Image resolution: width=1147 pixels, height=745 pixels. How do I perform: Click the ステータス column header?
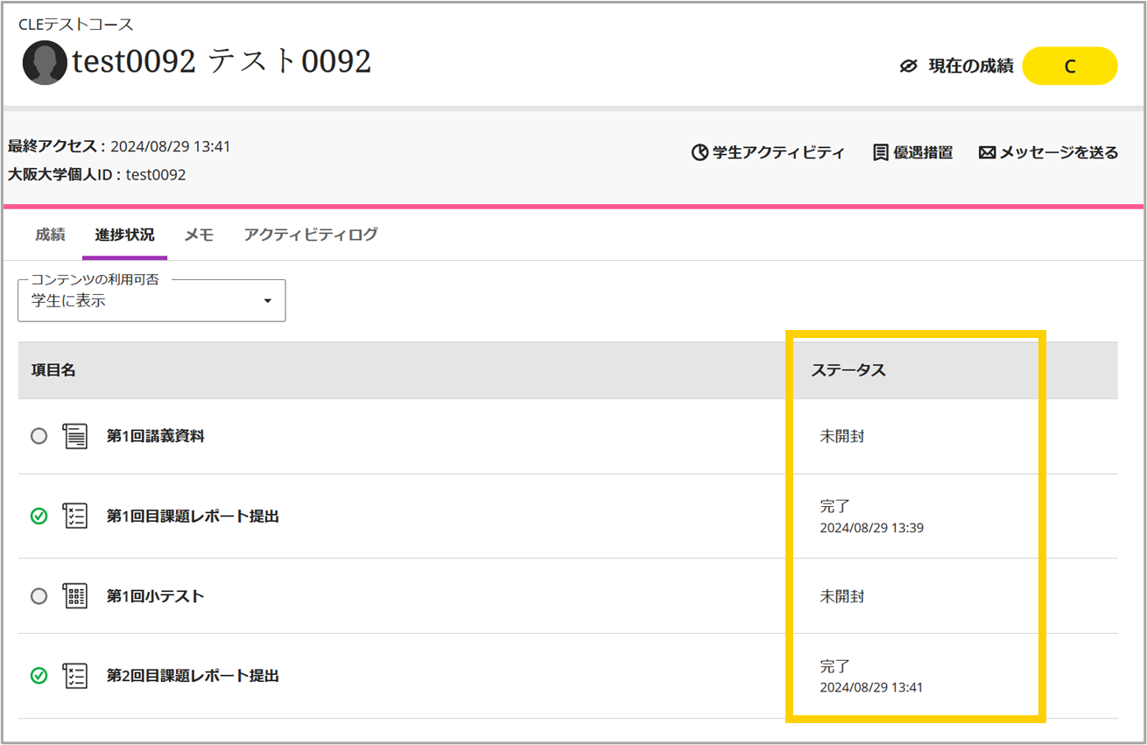(848, 370)
